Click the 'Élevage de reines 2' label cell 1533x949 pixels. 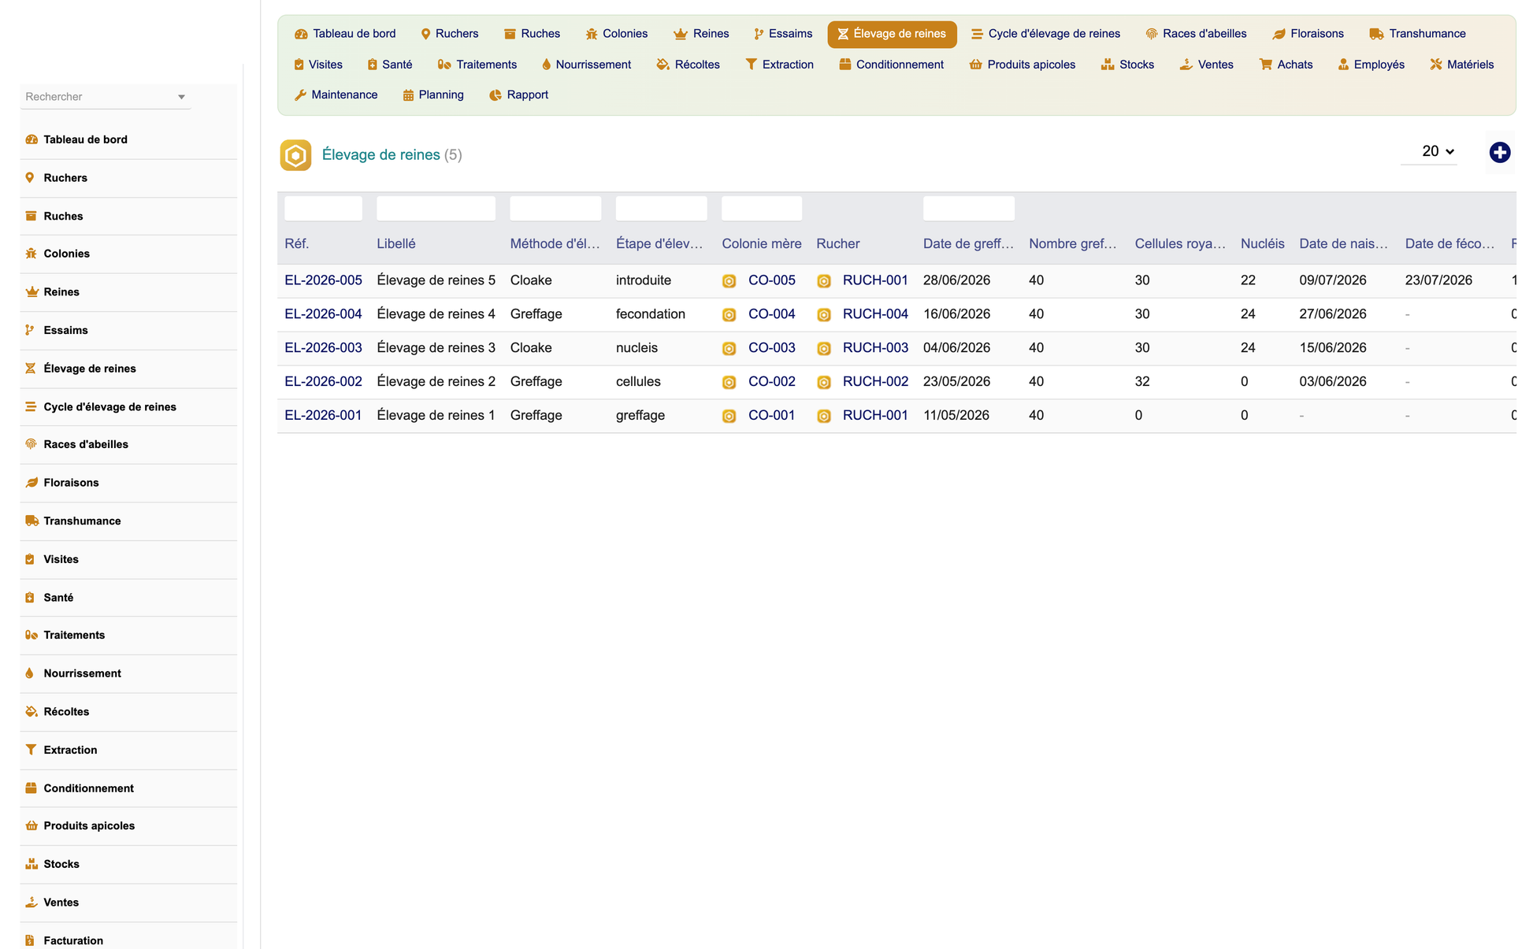pos(436,382)
